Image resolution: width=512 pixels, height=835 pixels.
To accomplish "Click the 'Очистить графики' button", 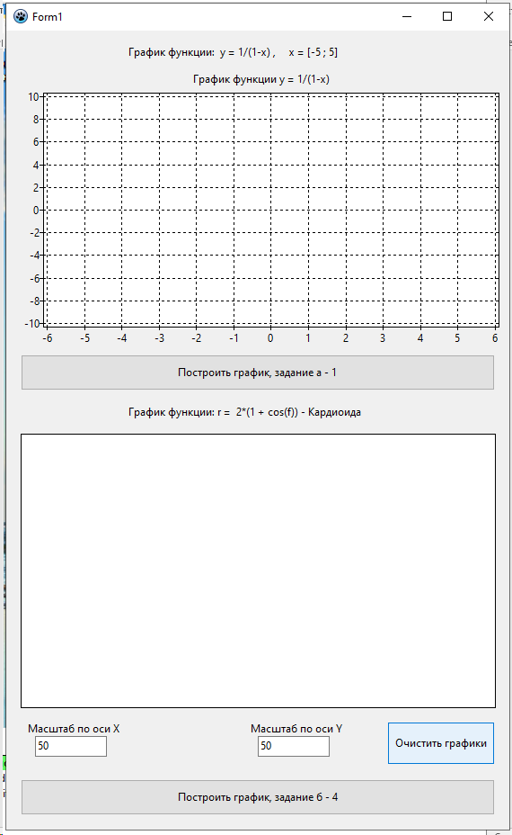I will (x=441, y=743).
